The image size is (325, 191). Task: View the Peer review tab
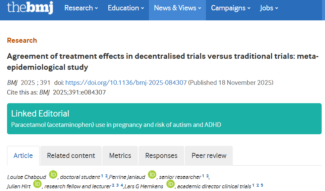209,156
